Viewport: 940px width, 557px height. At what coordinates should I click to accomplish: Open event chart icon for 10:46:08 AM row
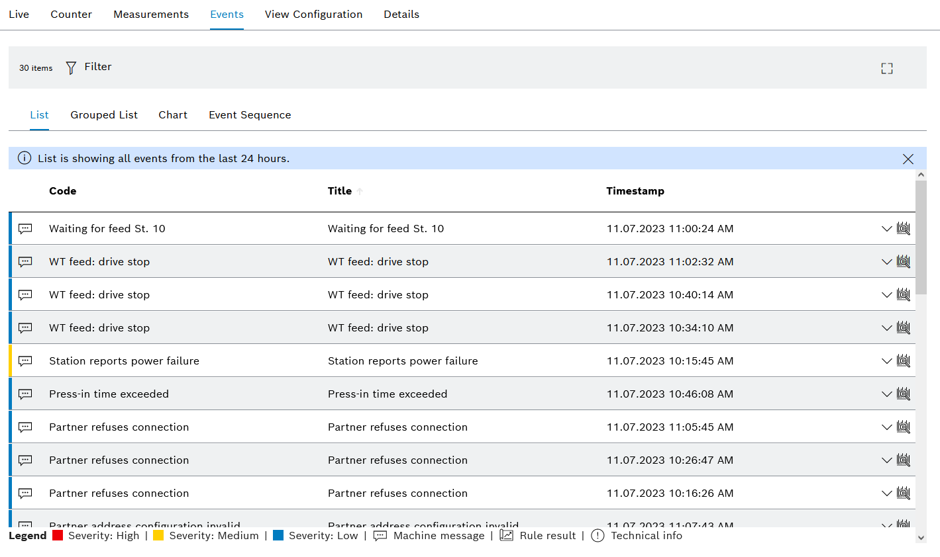tap(904, 394)
